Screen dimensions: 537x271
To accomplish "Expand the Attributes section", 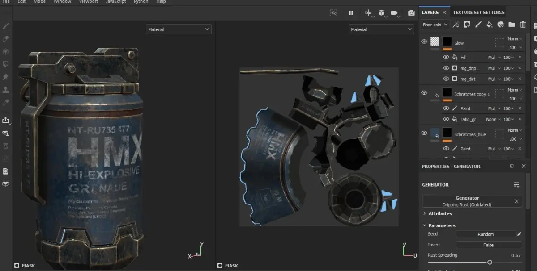I will click(x=437, y=213).
